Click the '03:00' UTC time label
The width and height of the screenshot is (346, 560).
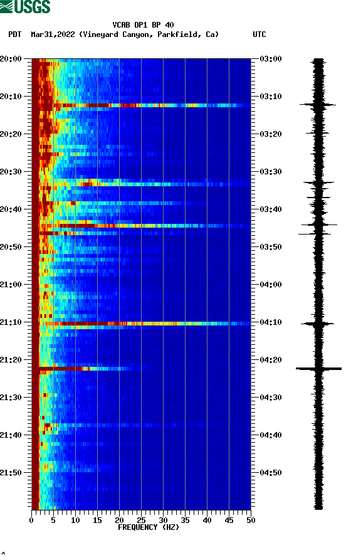pyautogui.click(x=271, y=59)
